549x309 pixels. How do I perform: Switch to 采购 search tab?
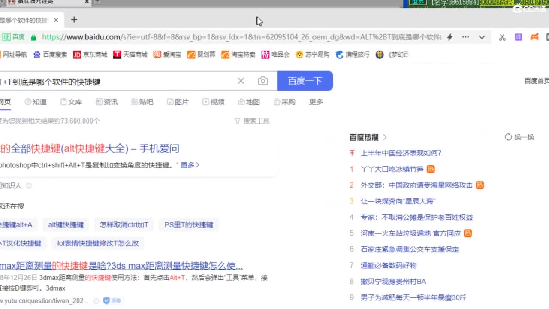click(x=285, y=102)
